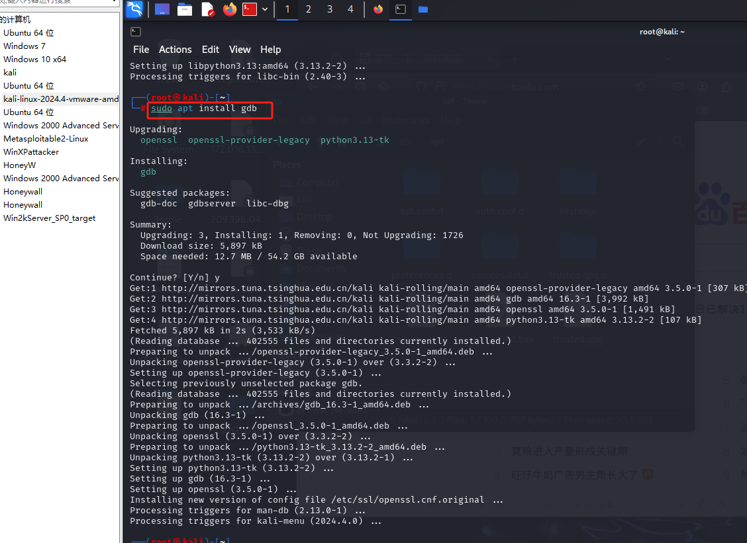The height and width of the screenshot is (543, 747).
Task: Open the red terminal emulator launcher
Action: pyautogui.click(x=250, y=9)
